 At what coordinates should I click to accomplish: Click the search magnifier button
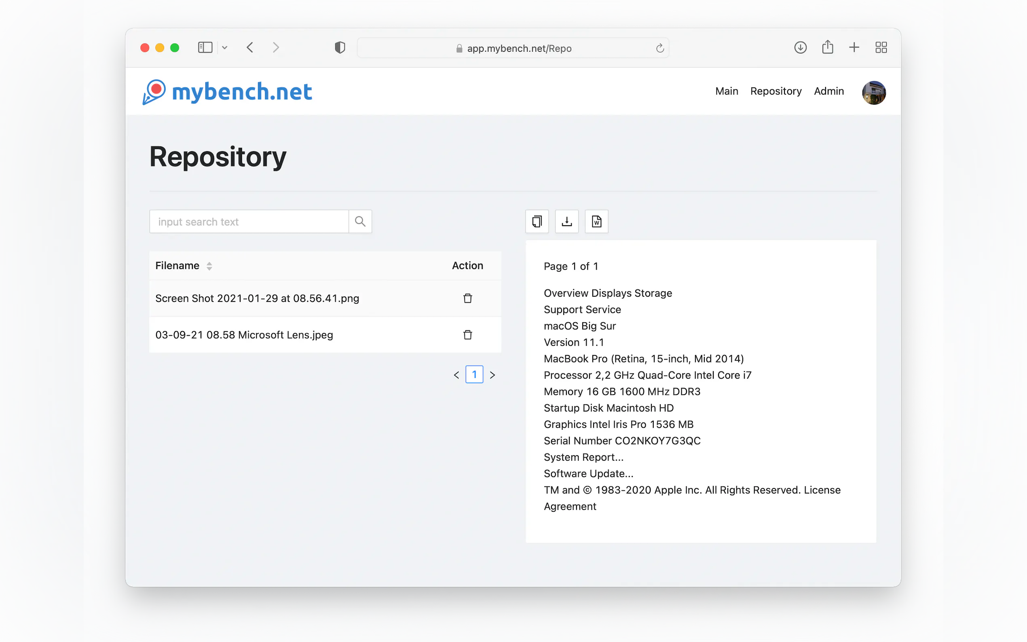(360, 221)
